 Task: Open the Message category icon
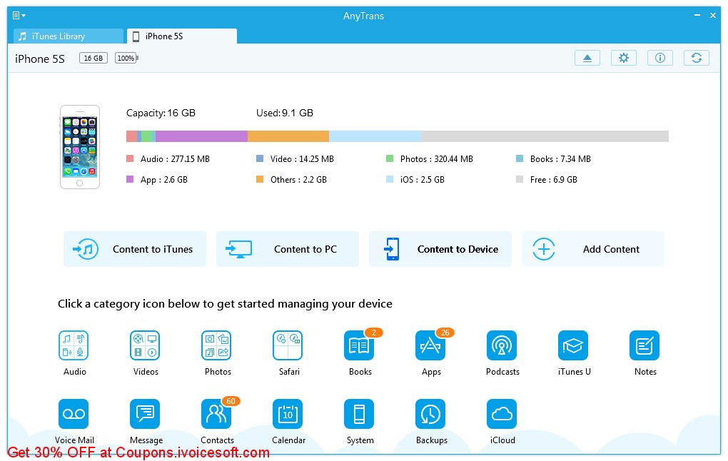pyautogui.click(x=145, y=414)
